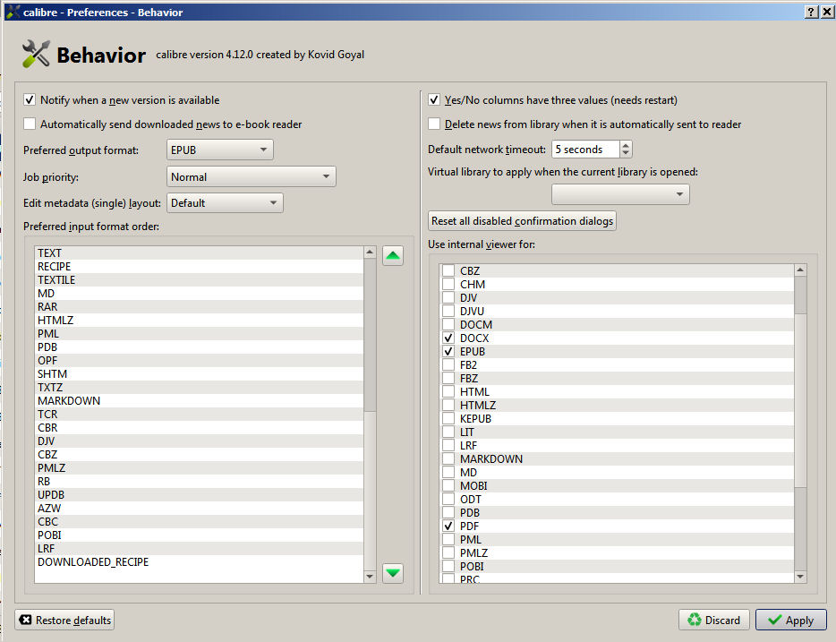
Task: Click the network timeout value field
Action: tap(585, 150)
